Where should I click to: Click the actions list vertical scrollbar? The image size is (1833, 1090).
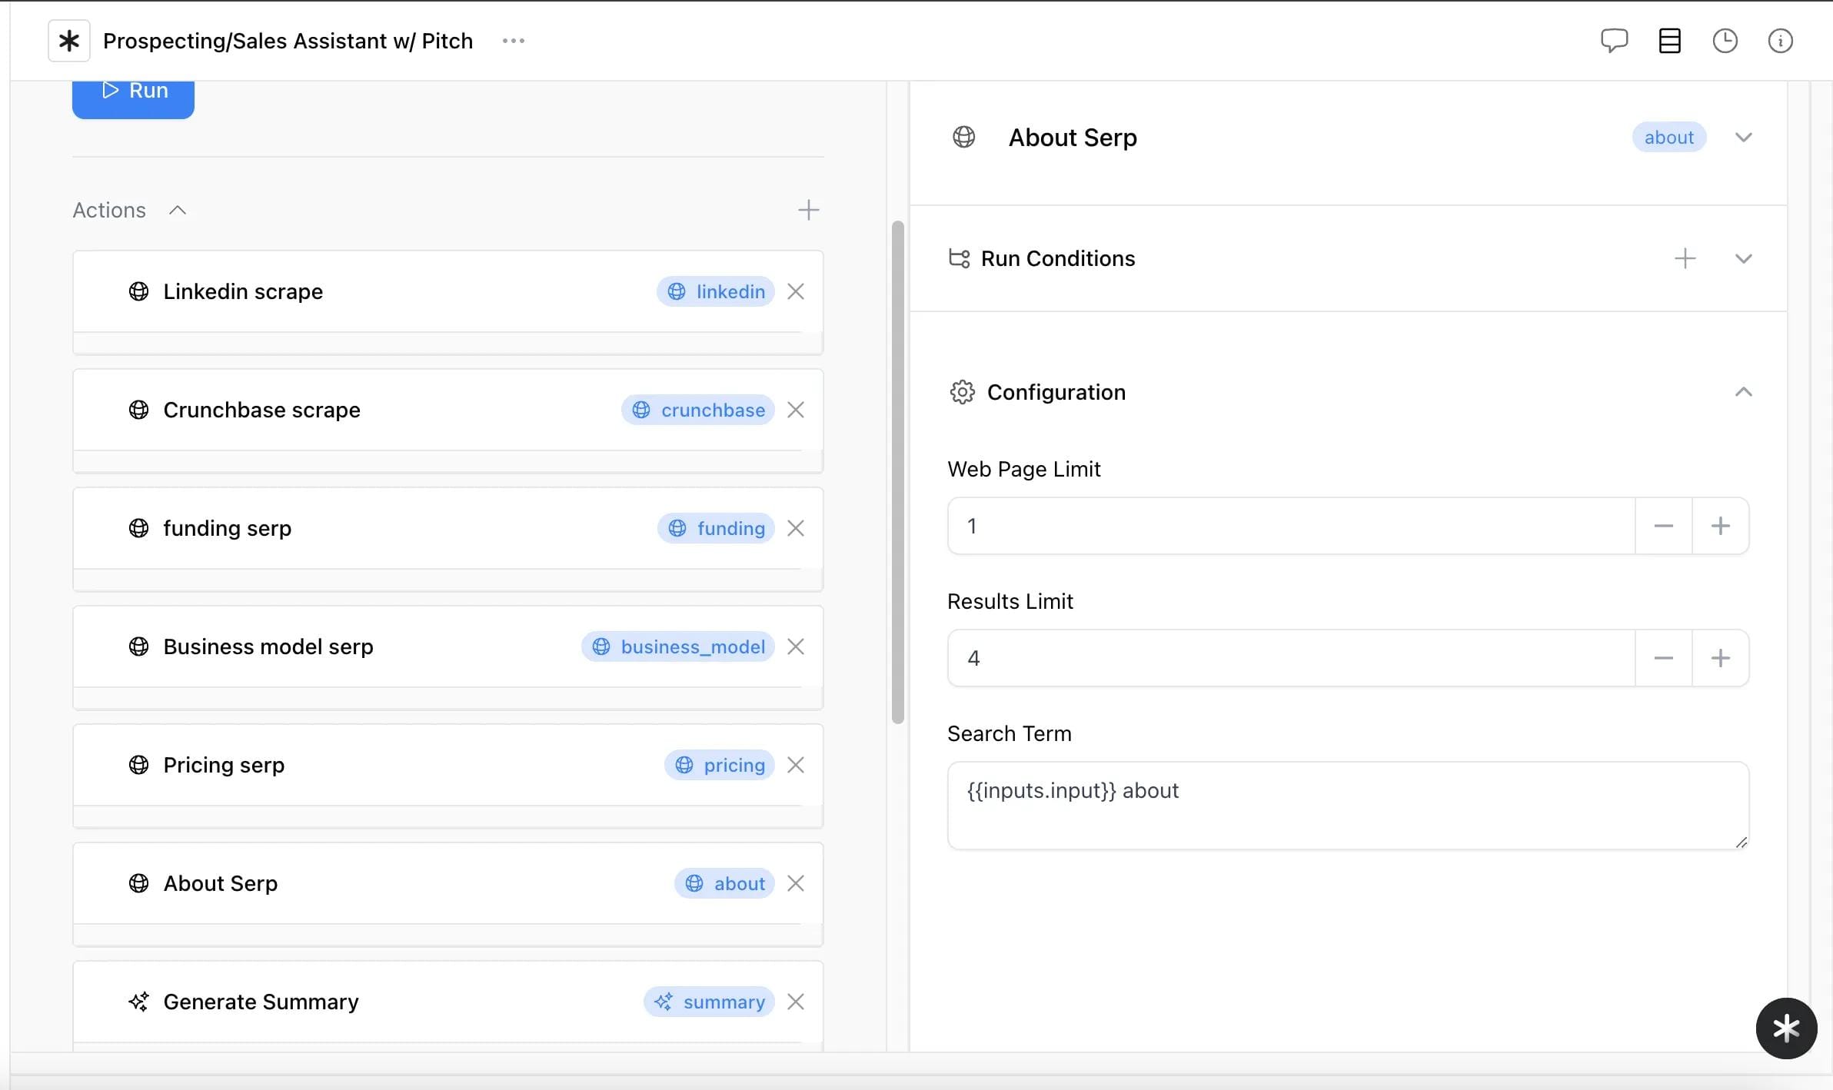click(897, 472)
